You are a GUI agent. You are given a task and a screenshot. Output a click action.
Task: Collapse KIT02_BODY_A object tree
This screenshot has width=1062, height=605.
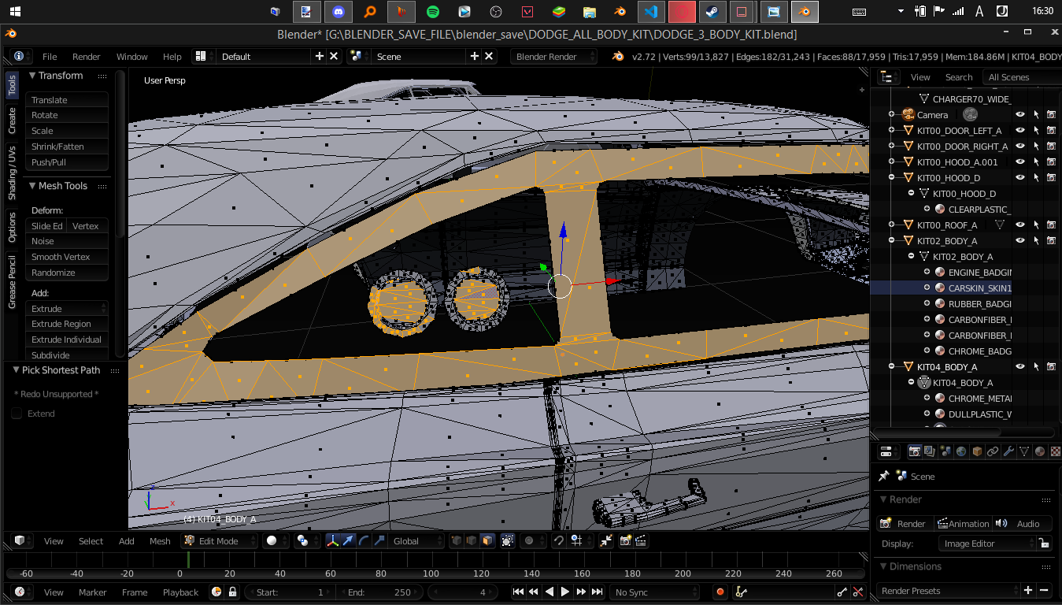[892, 241]
